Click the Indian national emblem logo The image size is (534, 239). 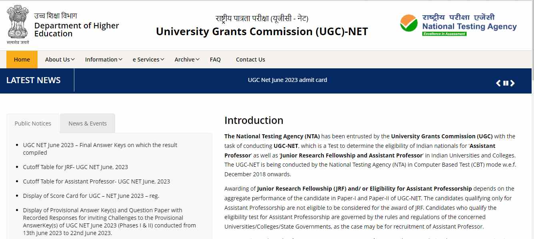click(18, 22)
